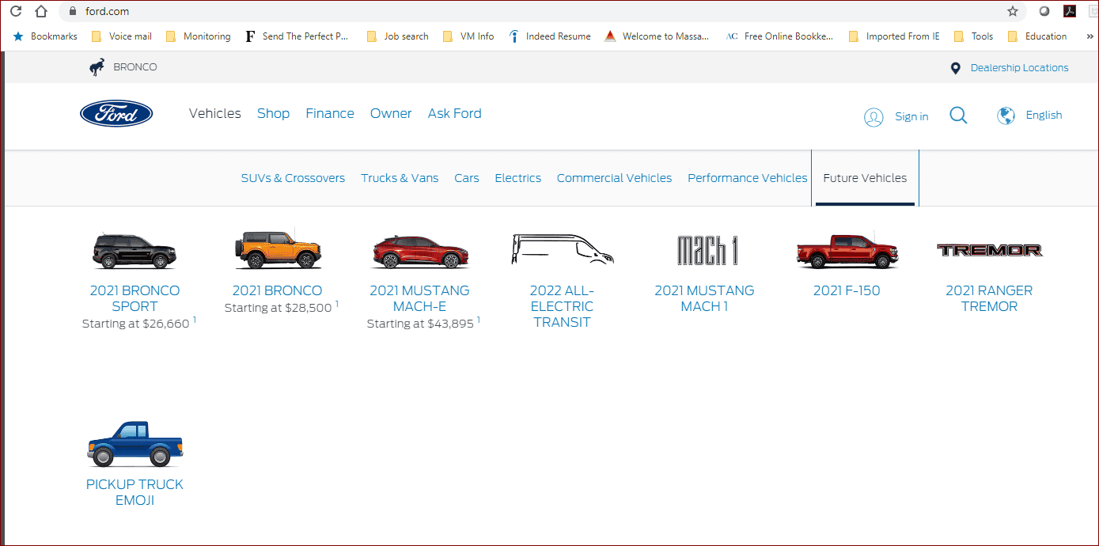Open the Tools bookmark folder

[973, 36]
